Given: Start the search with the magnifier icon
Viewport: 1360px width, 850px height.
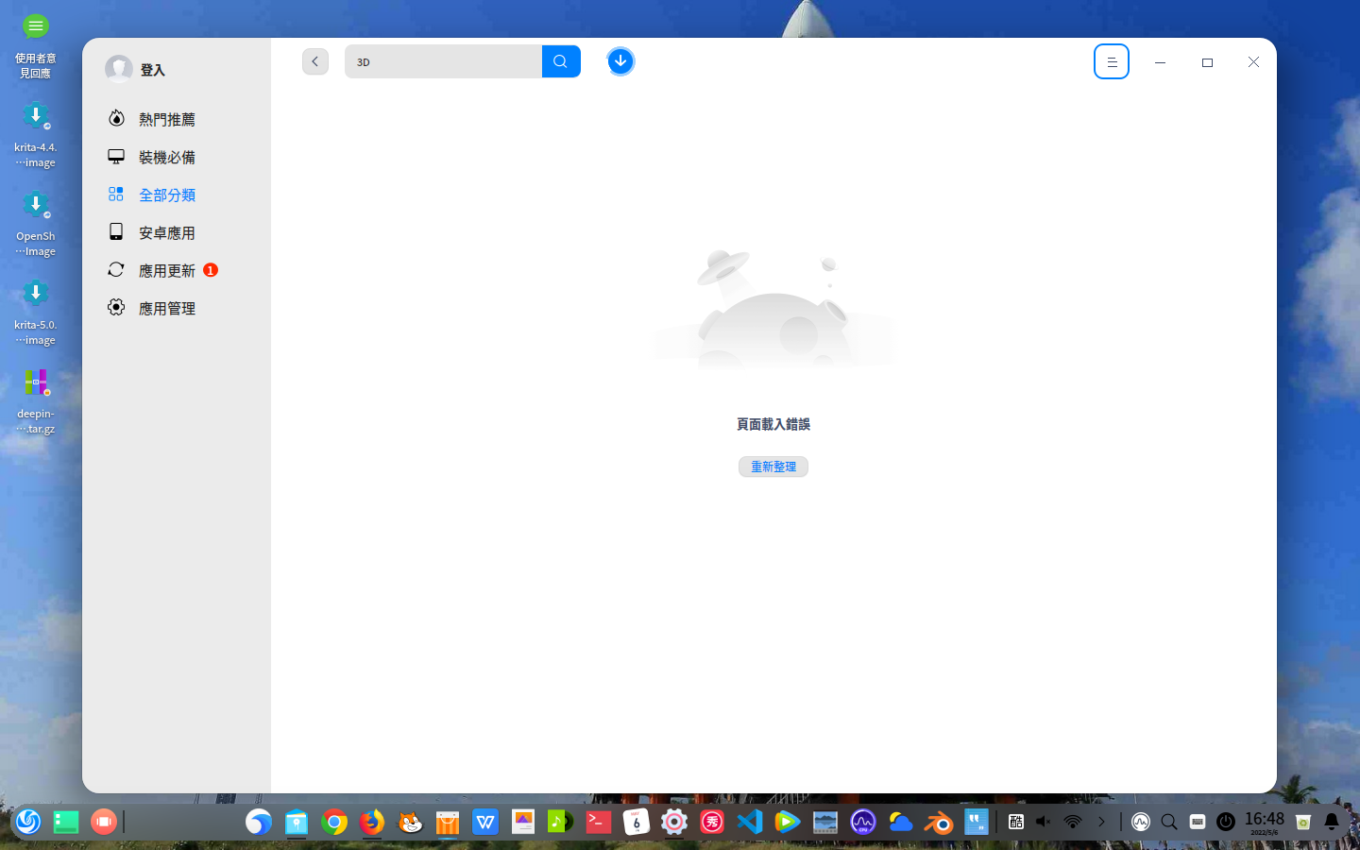Looking at the screenshot, I should tap(561, 60).
